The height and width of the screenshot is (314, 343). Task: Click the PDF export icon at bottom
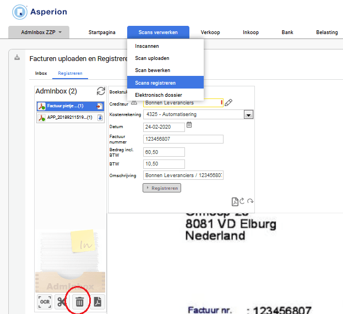(97, 302)
